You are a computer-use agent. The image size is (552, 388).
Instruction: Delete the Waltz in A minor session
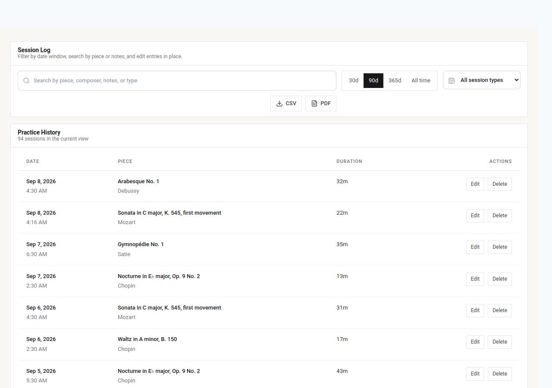click(x=500, y=342)
